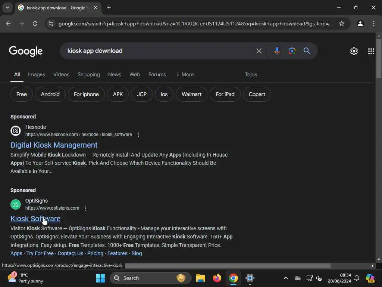
Task: Click the OptiSigns site favicon
Action: pos(16,204)
